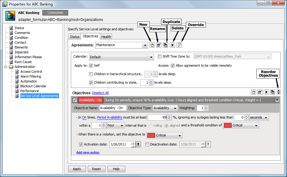Select Contact in the properties tree
Screen dimensions: 287x177
(20, 42)
